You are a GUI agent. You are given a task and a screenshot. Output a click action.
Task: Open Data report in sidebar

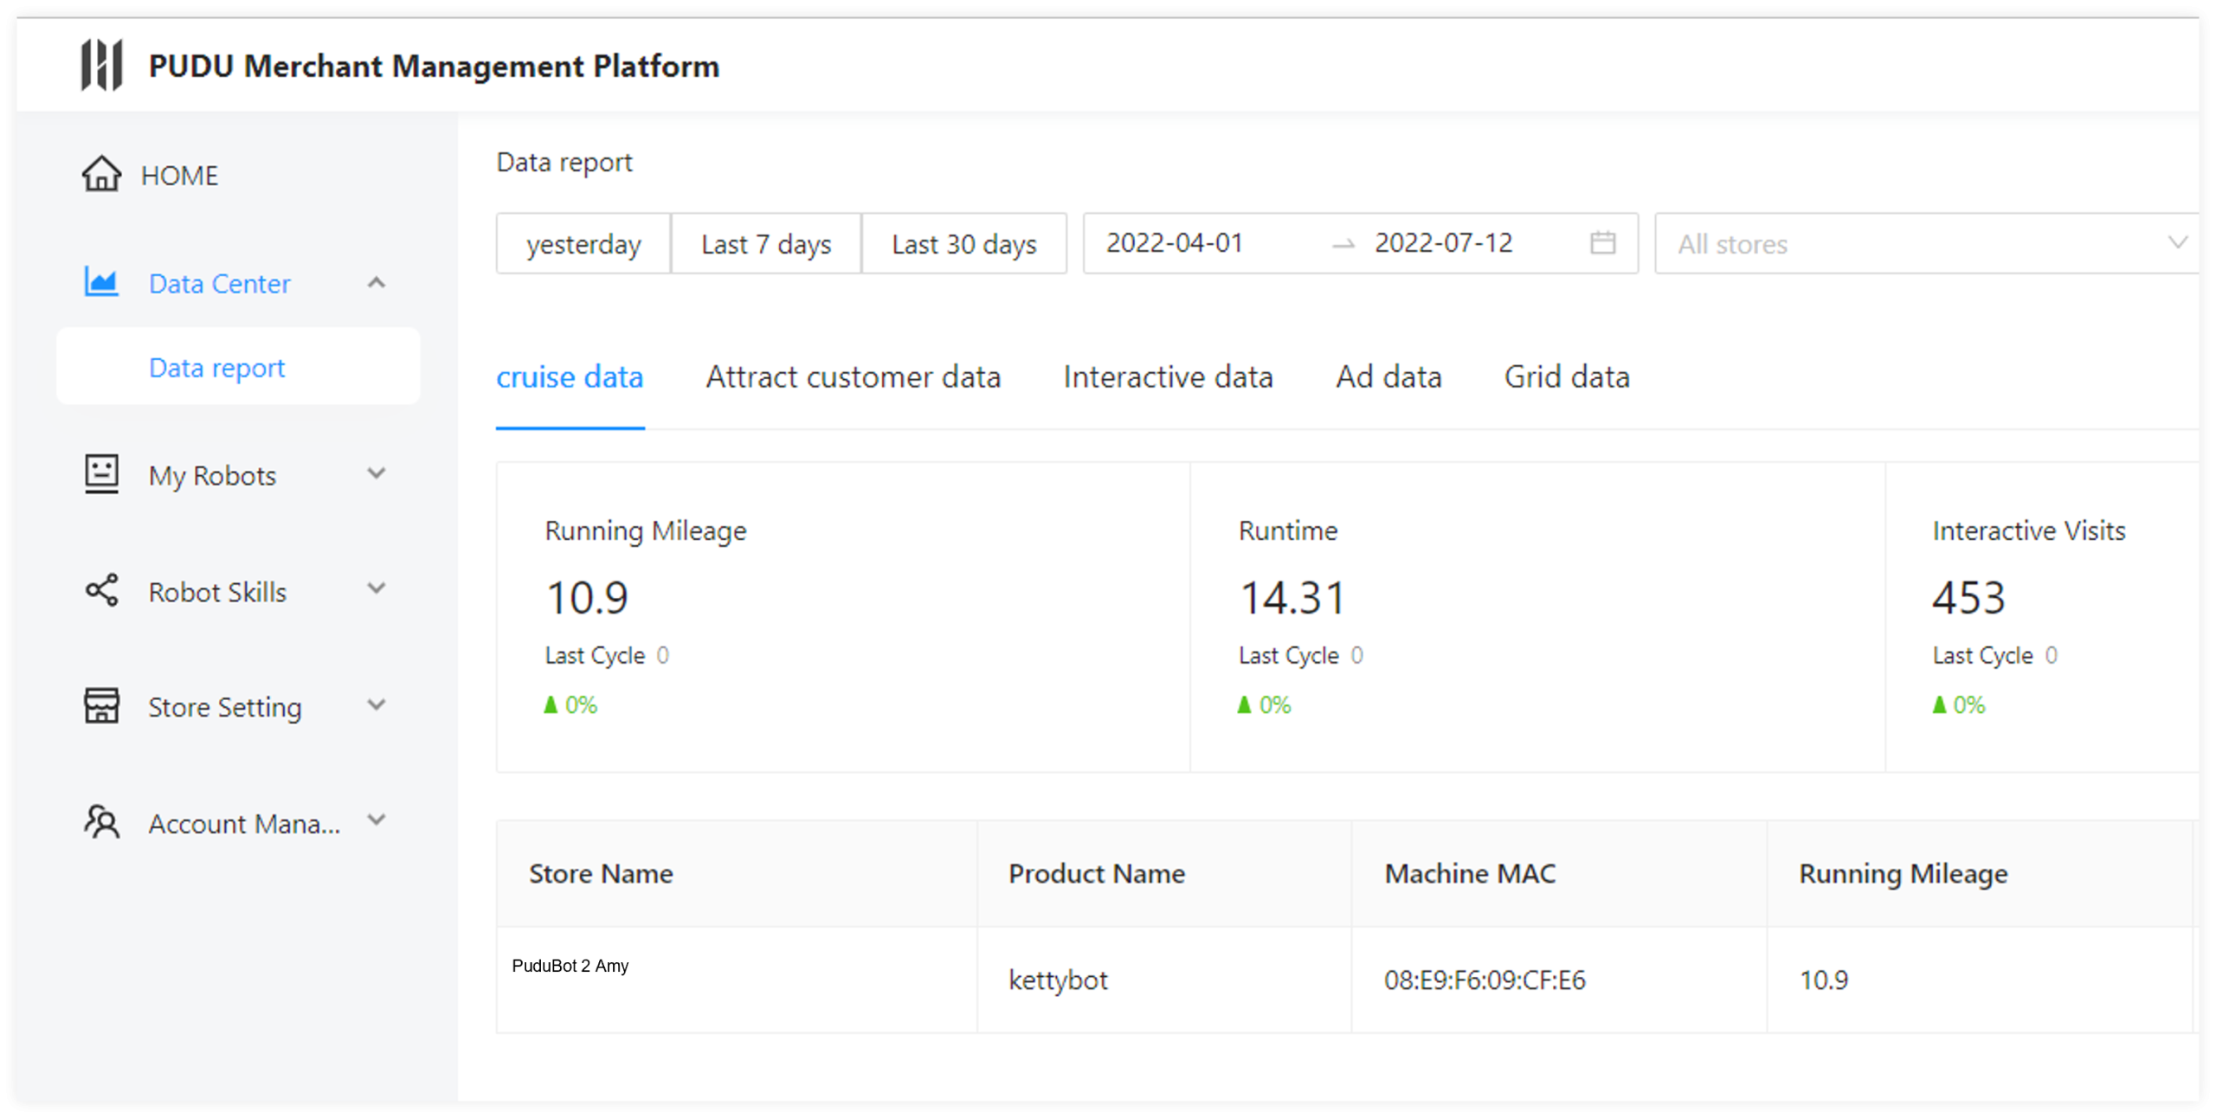click(216, 368)
